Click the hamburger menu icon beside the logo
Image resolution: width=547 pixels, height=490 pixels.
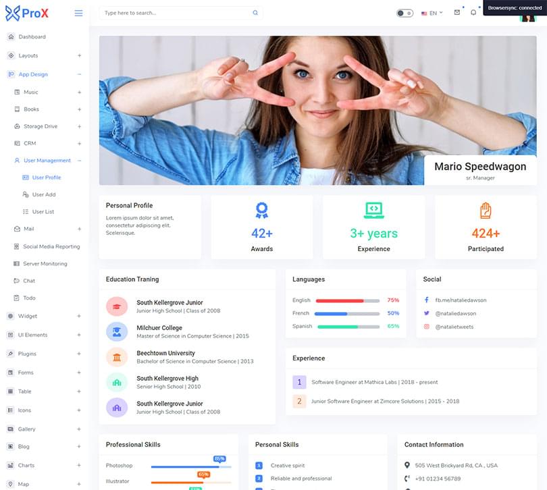click(x=78, y=13)
